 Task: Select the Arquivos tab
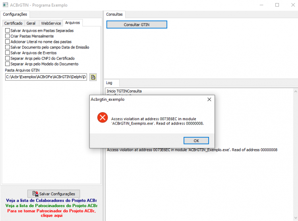(x=72, y=23)
